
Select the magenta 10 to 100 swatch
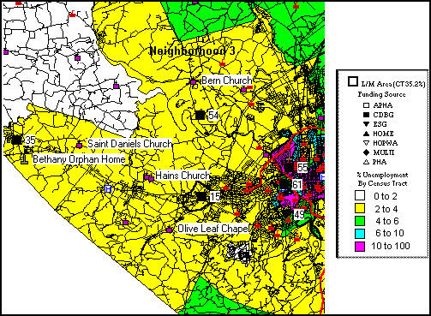pos(360,247)
